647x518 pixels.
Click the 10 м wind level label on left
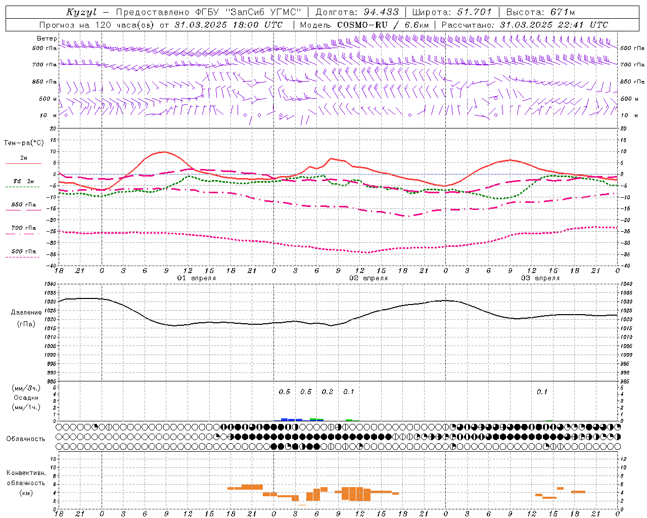(x=49, y=116)
